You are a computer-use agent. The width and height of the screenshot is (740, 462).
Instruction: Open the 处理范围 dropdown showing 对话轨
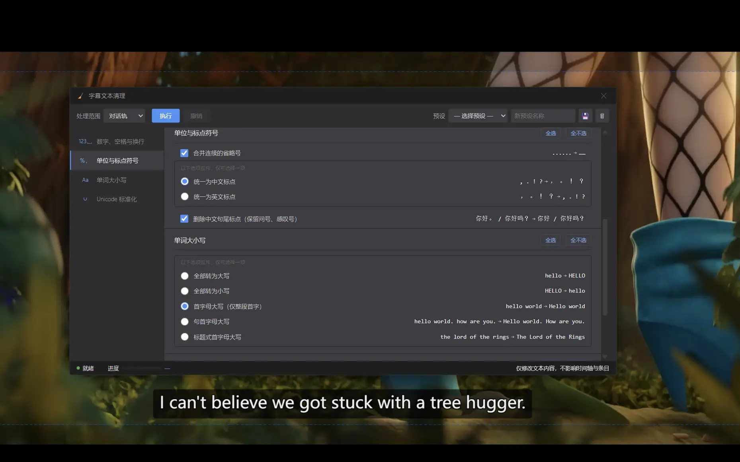click(125, 116)
